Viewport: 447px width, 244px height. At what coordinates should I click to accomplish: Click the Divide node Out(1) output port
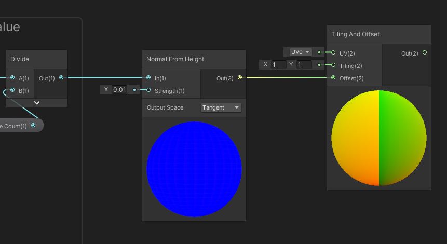point(61,78)
